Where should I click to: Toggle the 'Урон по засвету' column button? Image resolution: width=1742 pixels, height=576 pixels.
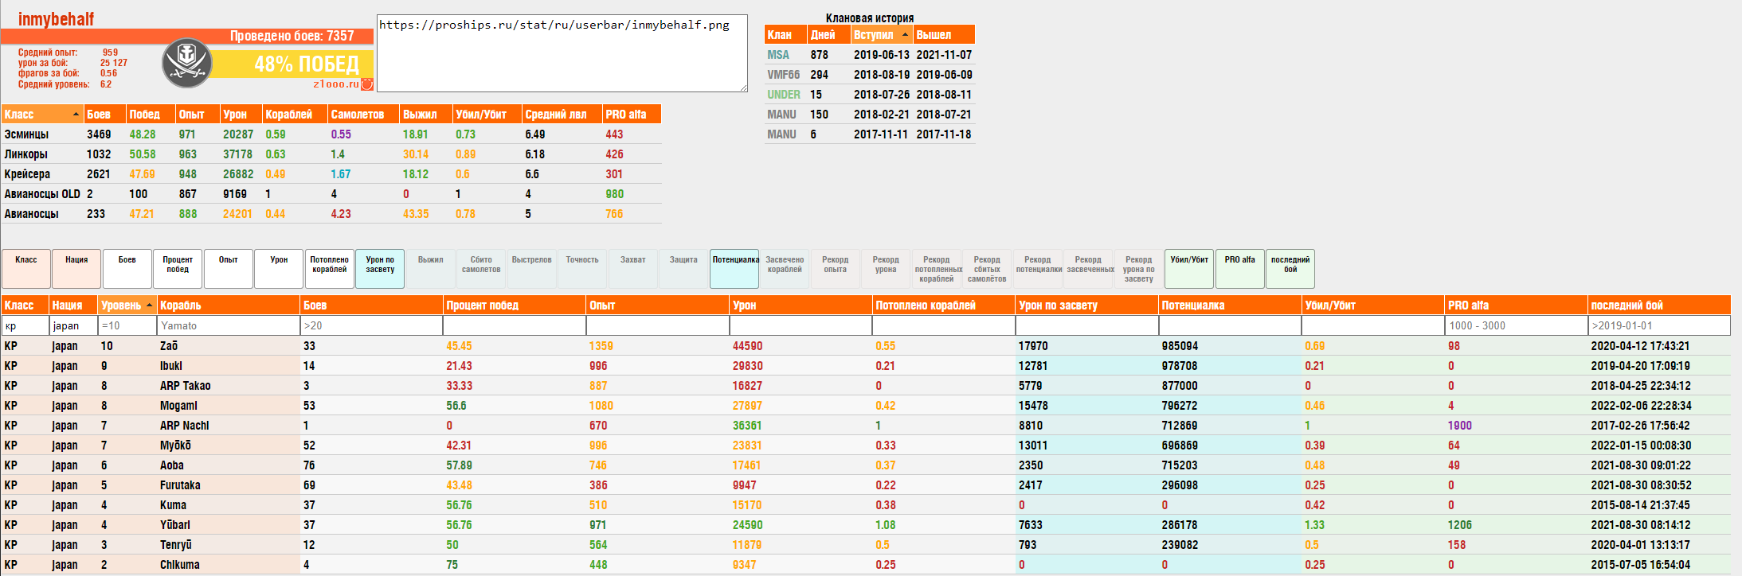pyautogui.click(x=380, y=269)
